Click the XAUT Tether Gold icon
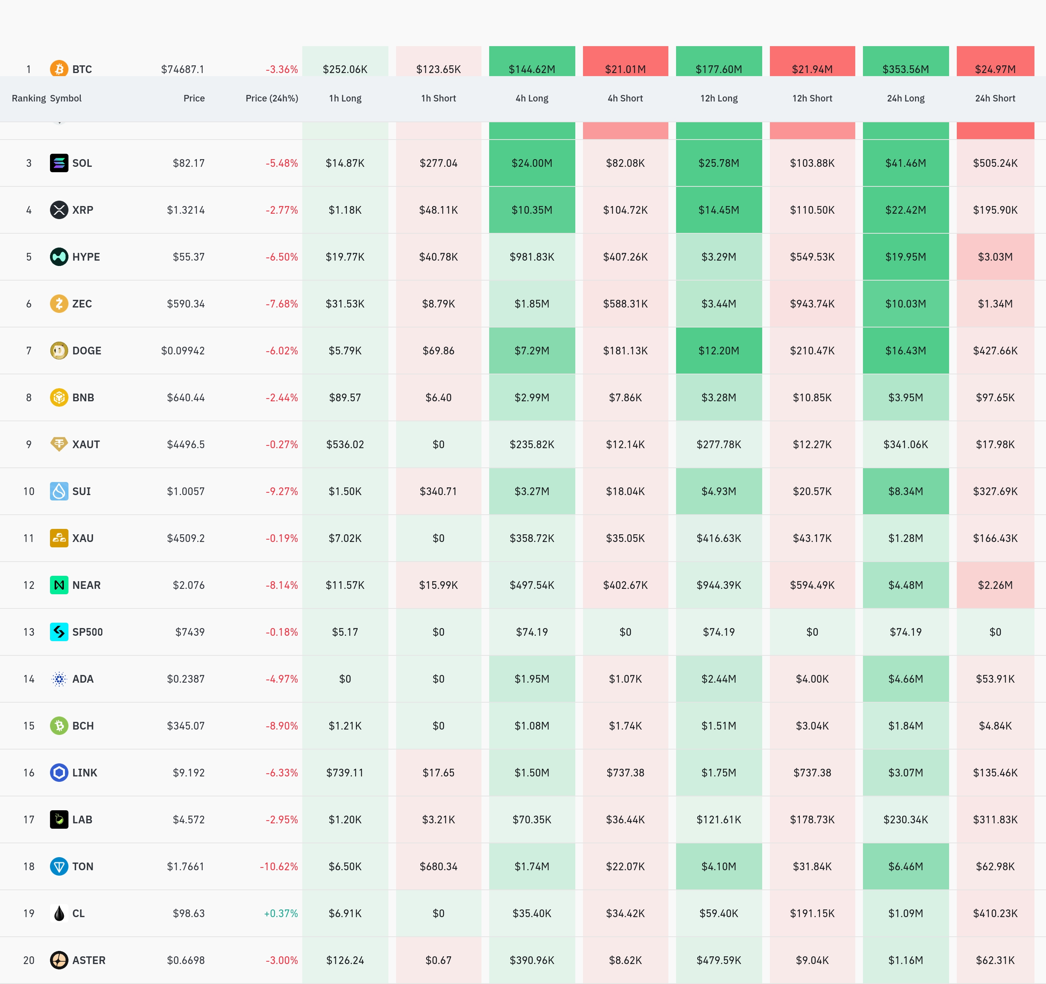 coord(59,444)
